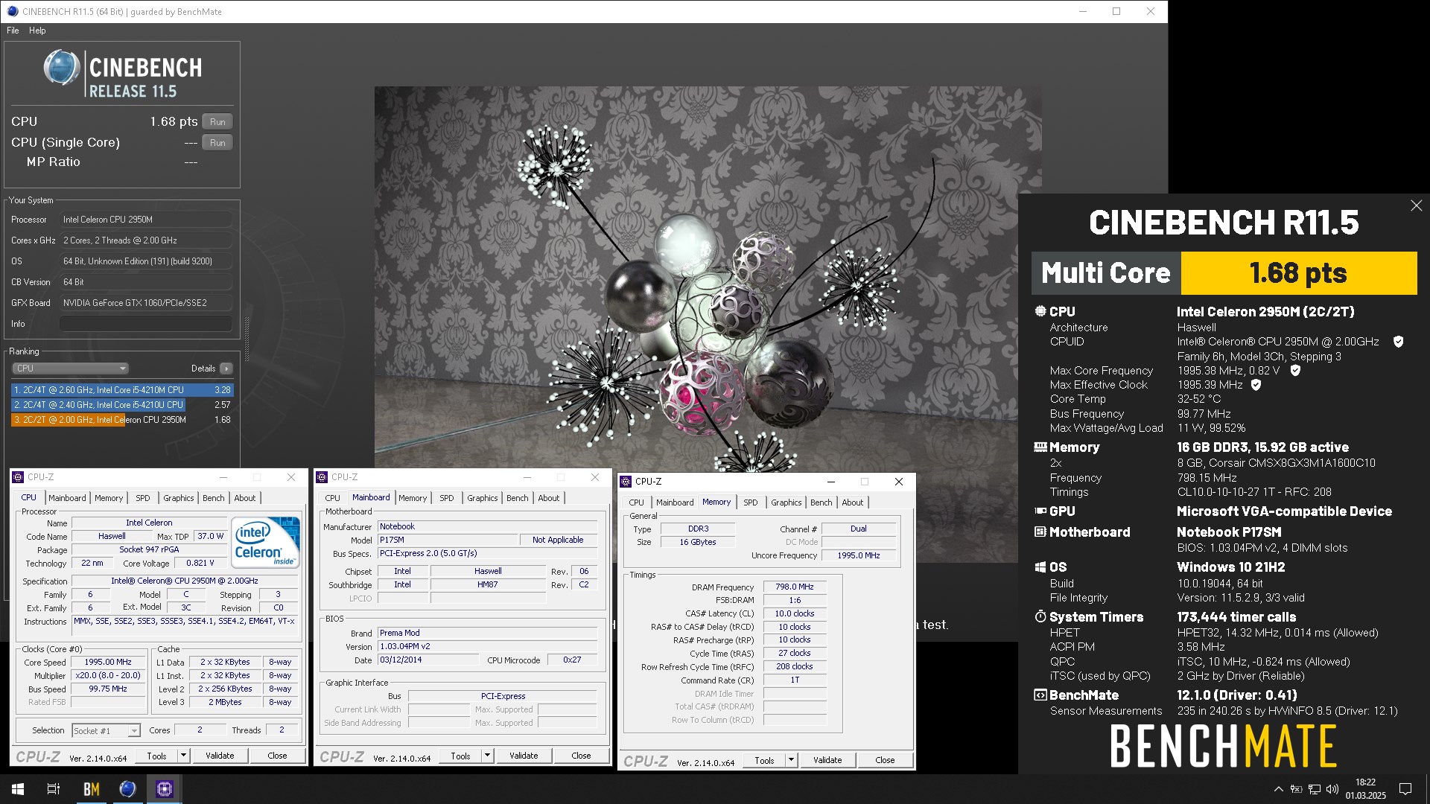1430x804 pixels.
Task: Expand Tools dropdown arrow in first CPU-Z
Action: 183,756
